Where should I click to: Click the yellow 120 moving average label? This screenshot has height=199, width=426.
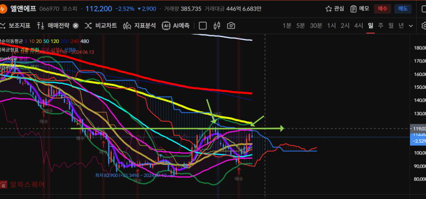point(55,41)
